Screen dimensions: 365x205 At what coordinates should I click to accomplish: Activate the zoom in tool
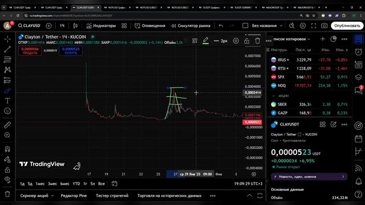[7, 135]
